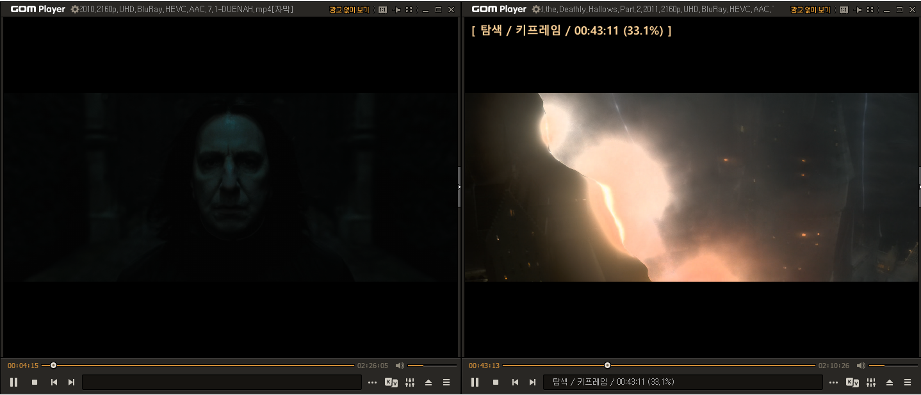The width and height of the screenshot is (921, 395).
Task: Expand side panel handle of Deathly Hallows Part 2 window
Action: [x=920, y=187]
